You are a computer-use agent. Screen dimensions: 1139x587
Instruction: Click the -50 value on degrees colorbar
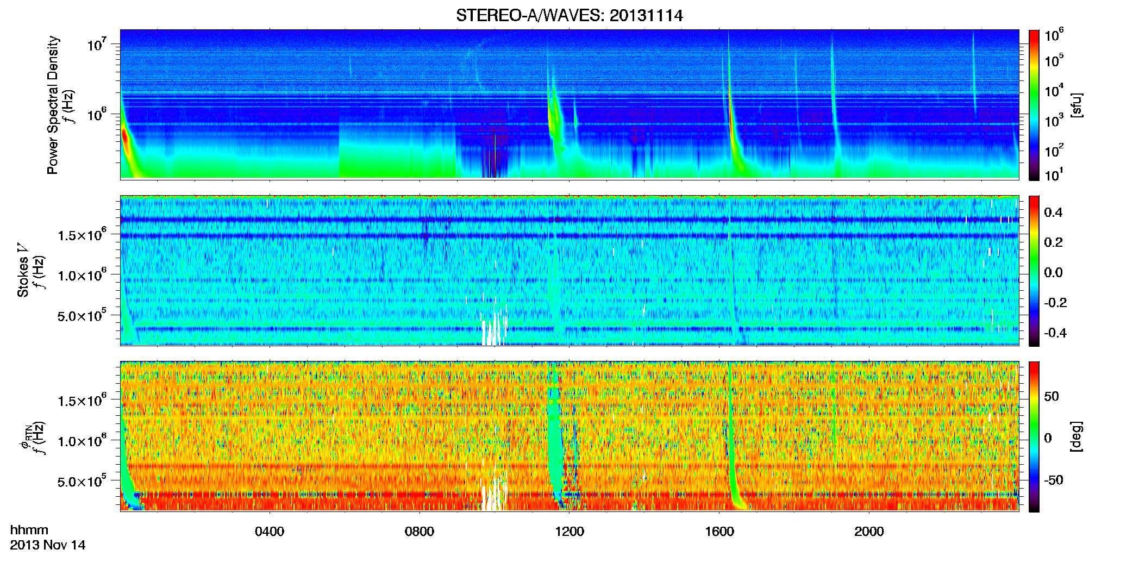click(1053, 480)
